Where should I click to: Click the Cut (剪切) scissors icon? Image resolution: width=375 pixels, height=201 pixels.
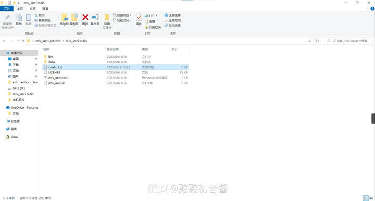(x=36, y=15)
